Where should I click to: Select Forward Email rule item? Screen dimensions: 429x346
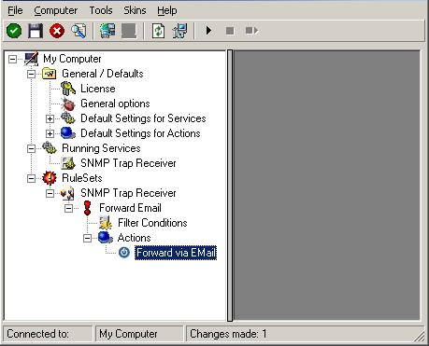(130, 208)
